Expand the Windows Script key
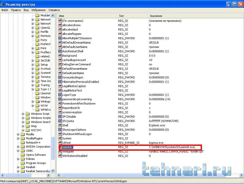Viewport: 244px width, 184px height. click(x=23, y=114)
